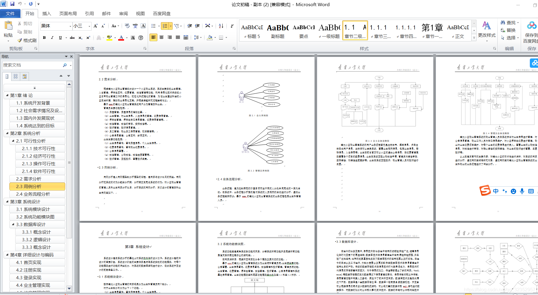Toggle Align Left paragraph alignment
Screen dimensions: 538x295
coord(153,37)
